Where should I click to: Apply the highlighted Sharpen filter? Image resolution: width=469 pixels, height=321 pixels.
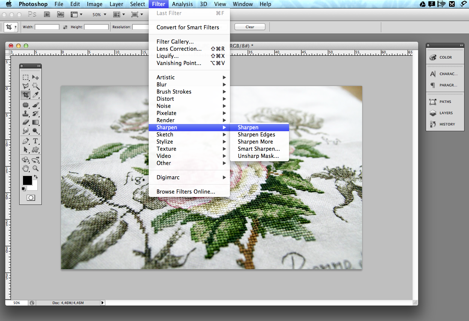259,127
